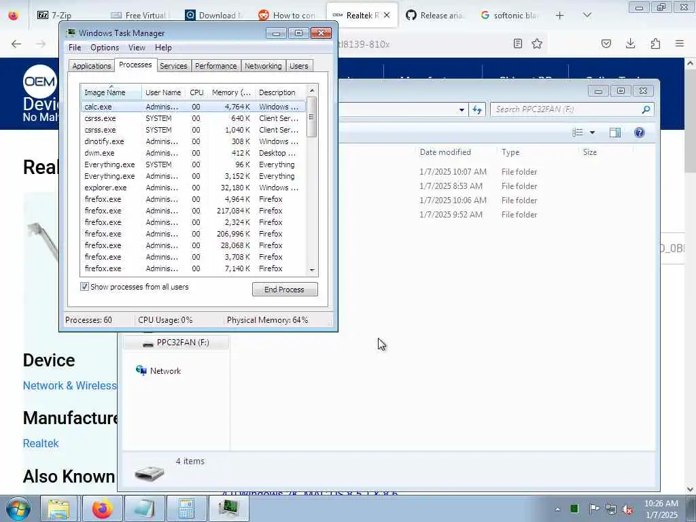Switch to the Applications tab
This screenshot has height=522, width=696.
(x=92, y=66)
